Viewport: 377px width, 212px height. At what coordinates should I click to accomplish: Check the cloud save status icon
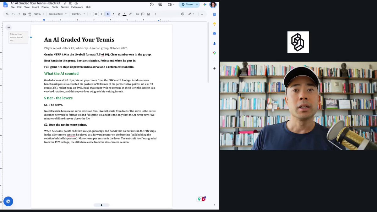coord(76,3)
